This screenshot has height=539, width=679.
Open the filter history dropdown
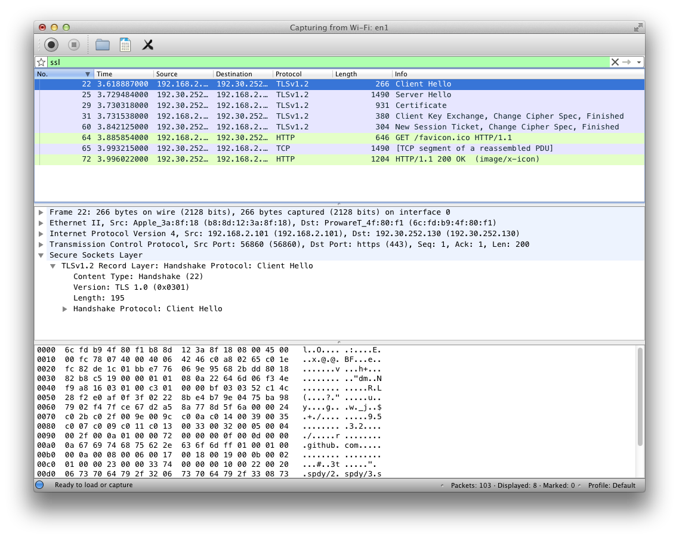tap(639, 62)
